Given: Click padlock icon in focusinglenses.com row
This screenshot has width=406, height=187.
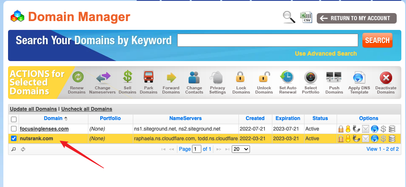Looking at the screenshot, I should click(x=341, y=129).
